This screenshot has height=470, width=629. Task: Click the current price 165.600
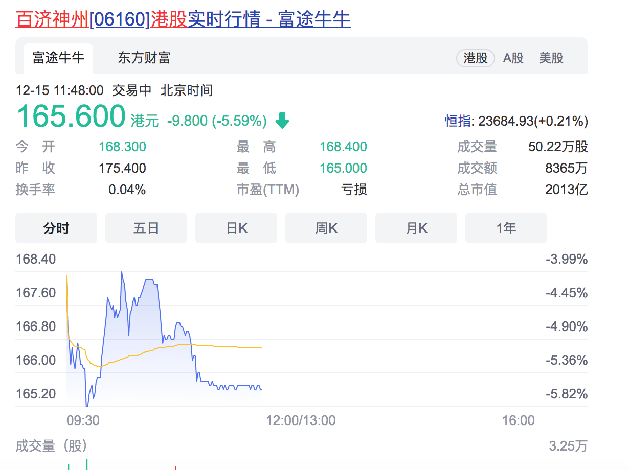point(71,116)
